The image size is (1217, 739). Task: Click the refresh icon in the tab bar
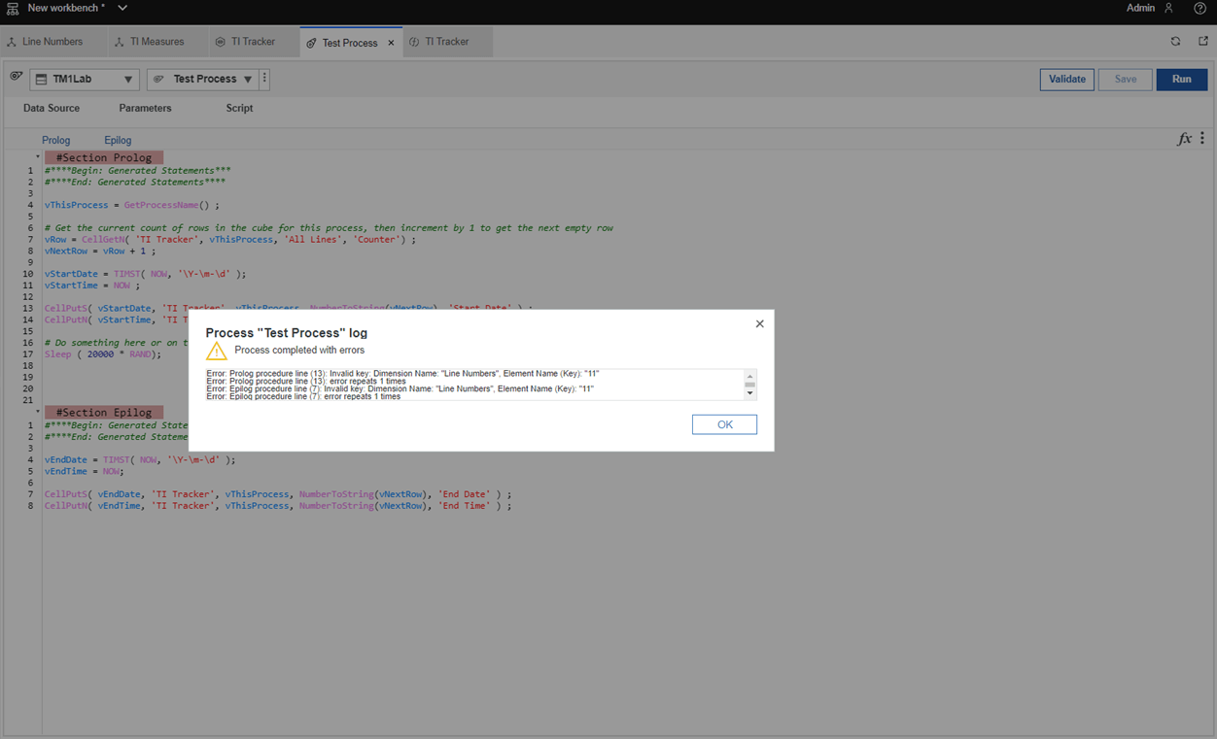(1175, 42)
